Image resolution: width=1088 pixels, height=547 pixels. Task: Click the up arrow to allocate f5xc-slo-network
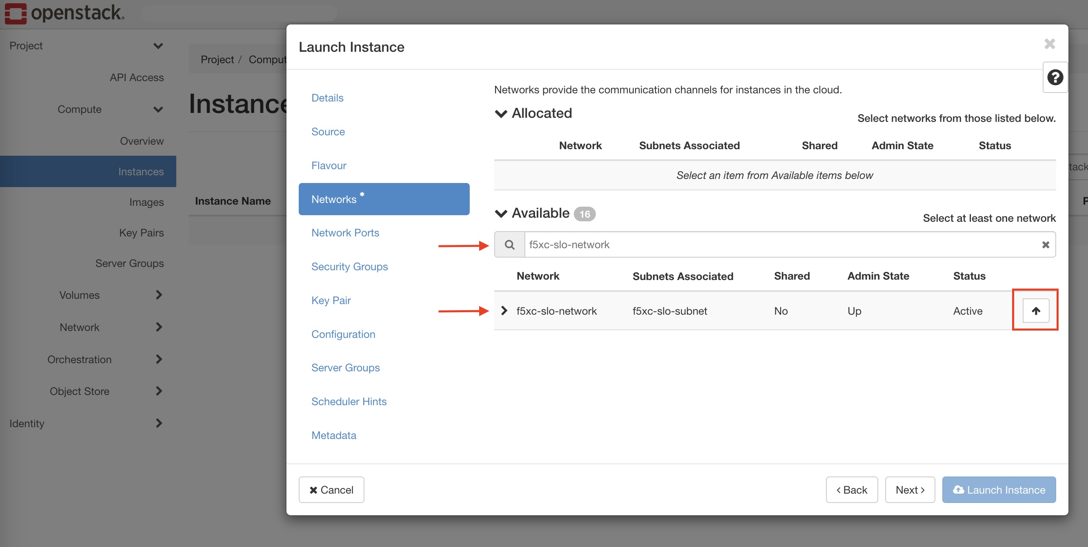tap(1035, 310)
